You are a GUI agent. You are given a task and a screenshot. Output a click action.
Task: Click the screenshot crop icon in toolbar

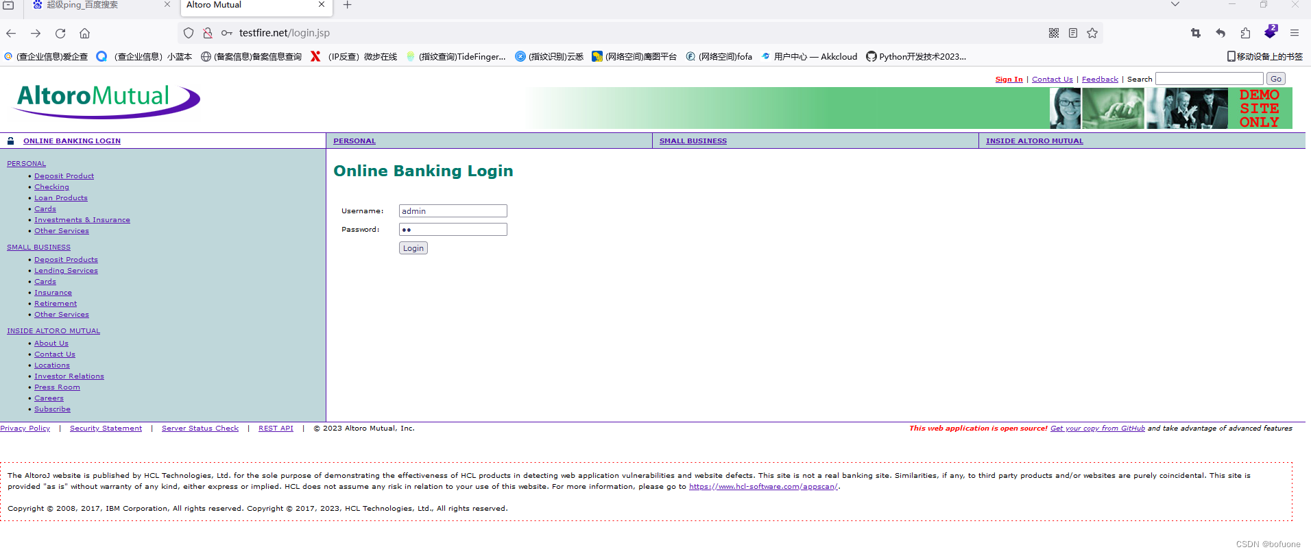point(1196,33)
